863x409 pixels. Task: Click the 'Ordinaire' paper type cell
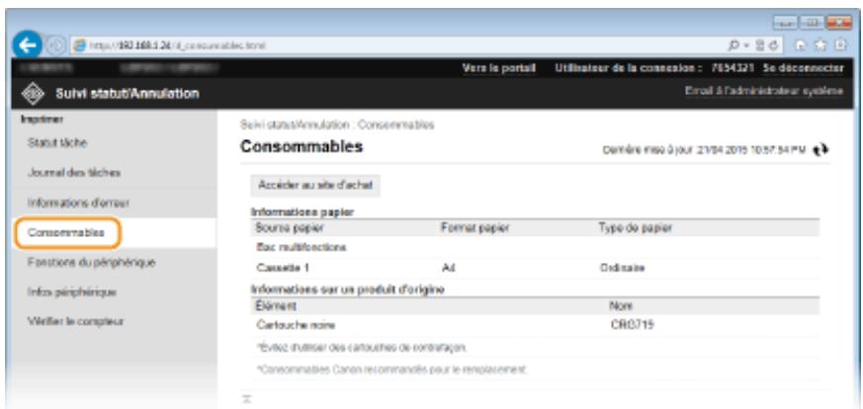[x=622, y=268]
